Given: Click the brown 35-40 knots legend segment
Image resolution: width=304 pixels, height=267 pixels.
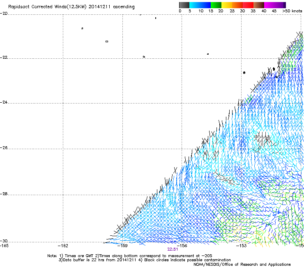Looking at the screenshot, I should (259, 5).
